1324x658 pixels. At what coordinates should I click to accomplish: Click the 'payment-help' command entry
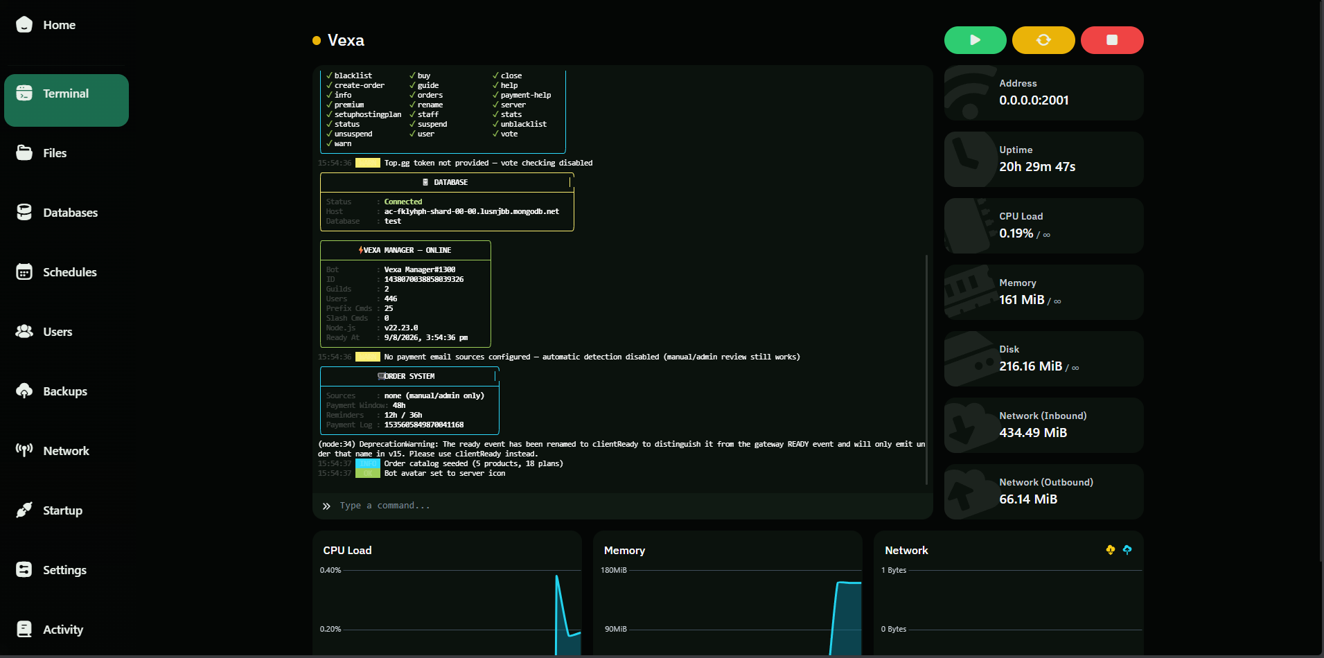[526, 95]
